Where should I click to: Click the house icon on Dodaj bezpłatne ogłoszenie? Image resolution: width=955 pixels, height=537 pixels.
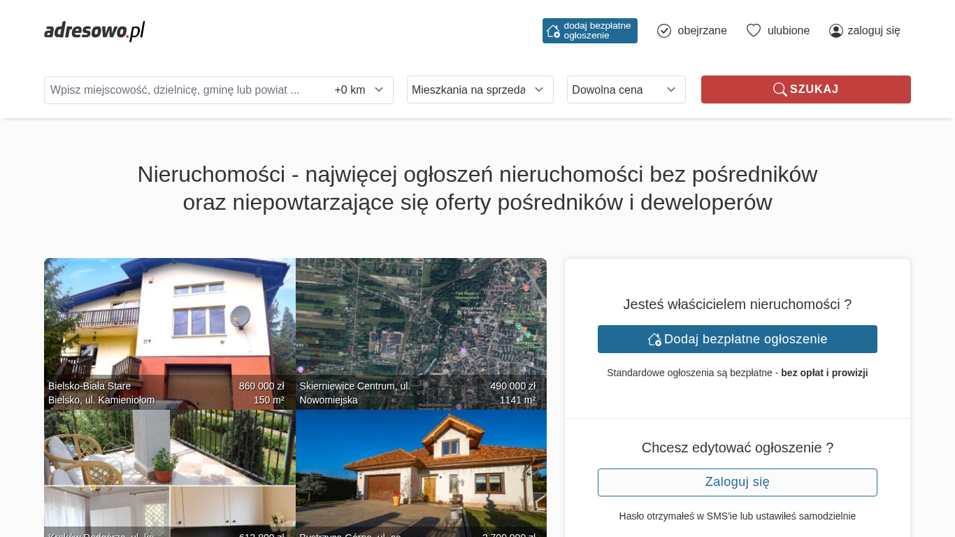pos(654,339)
